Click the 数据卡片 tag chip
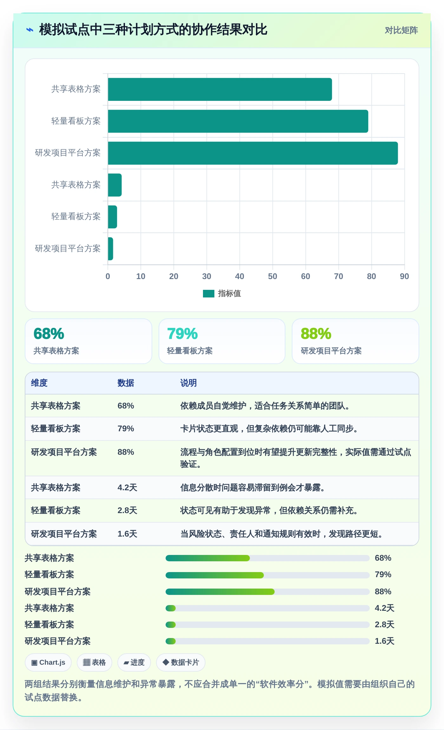444x730 pixels. pos(180,662)
